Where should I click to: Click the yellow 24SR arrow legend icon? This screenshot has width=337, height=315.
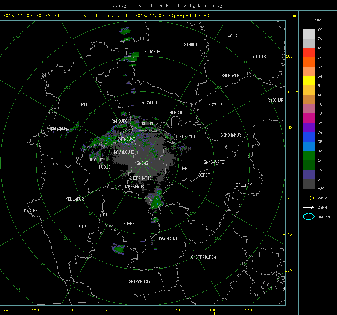(x=309, y=198)
